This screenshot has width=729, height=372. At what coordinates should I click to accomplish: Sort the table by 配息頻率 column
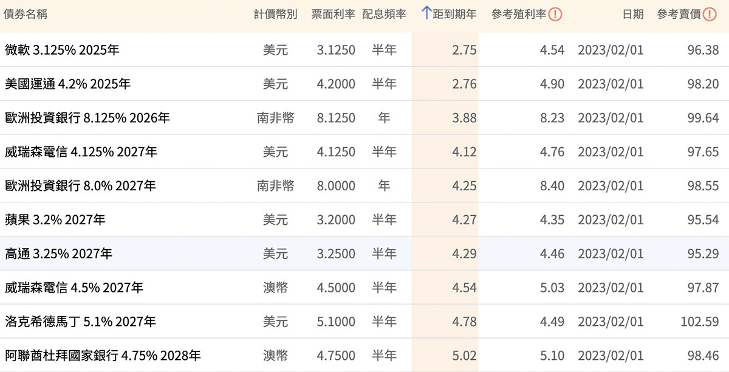385,13
